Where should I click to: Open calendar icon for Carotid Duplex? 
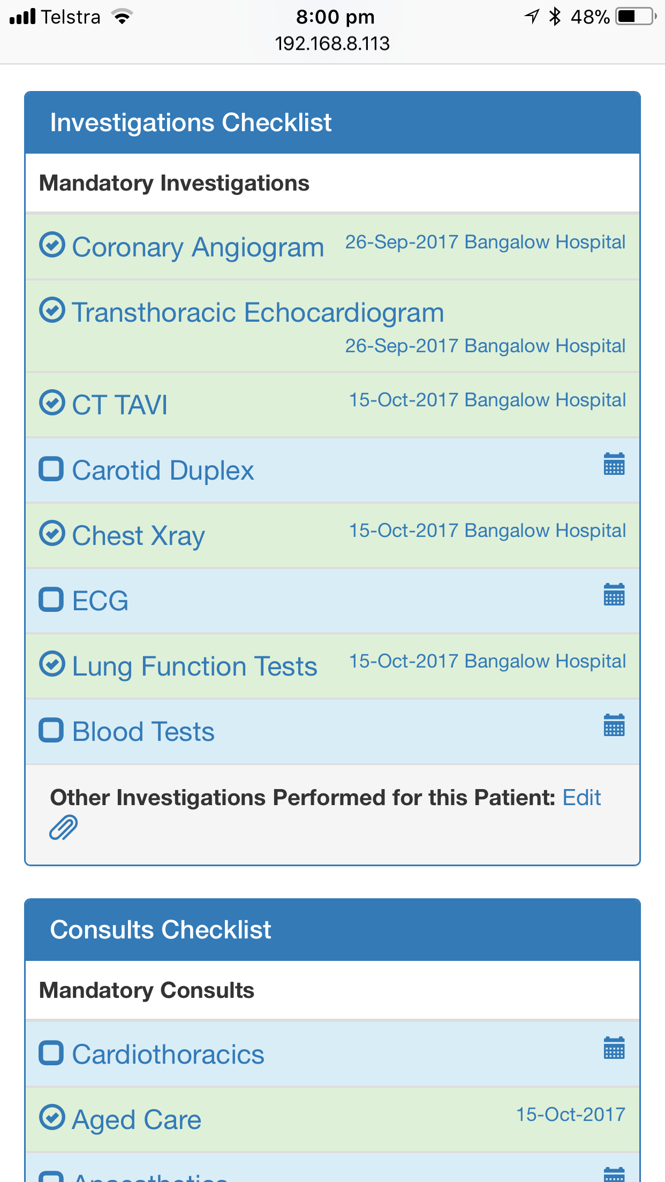[x=614, y=464]
